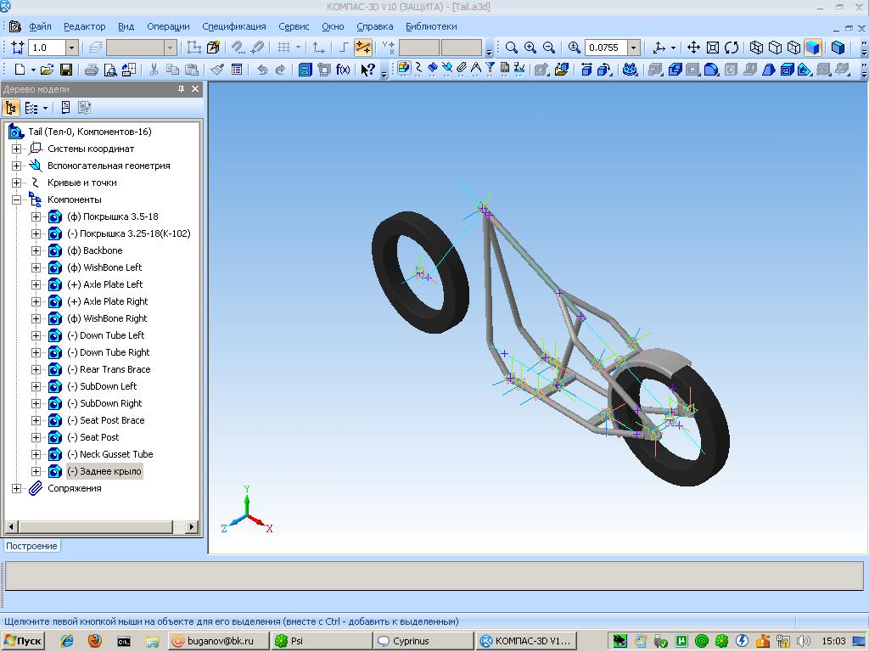The width and height of the screenshot is (869, 652).
Task: Toggle wireframe display mode
Action: click(756, 48)
